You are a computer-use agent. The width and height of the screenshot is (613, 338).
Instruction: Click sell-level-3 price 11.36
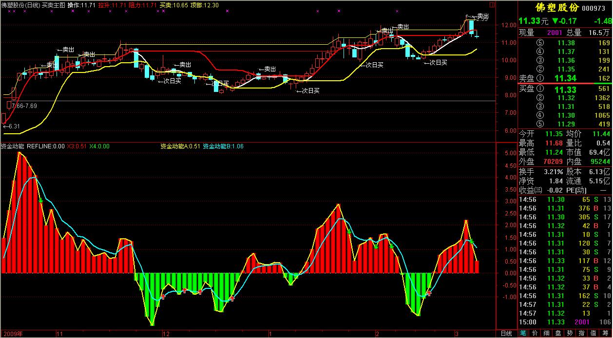[x=566, y=60]
